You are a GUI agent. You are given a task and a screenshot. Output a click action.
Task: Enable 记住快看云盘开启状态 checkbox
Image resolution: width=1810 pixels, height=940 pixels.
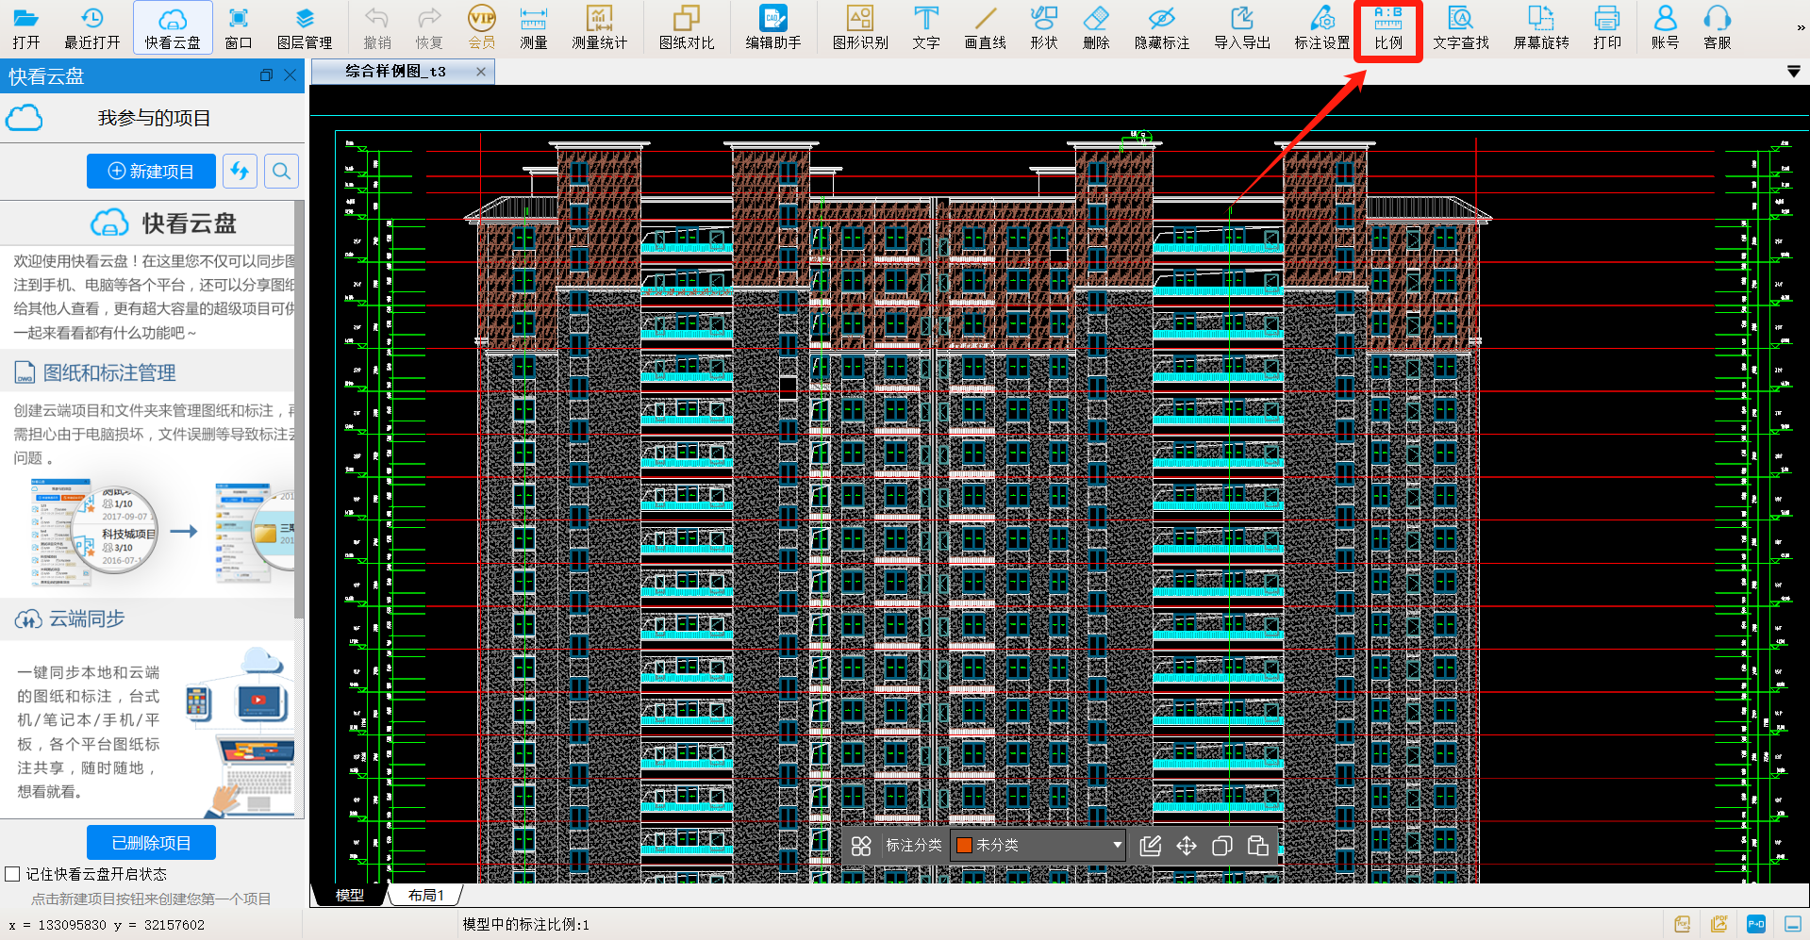[13, 874]
